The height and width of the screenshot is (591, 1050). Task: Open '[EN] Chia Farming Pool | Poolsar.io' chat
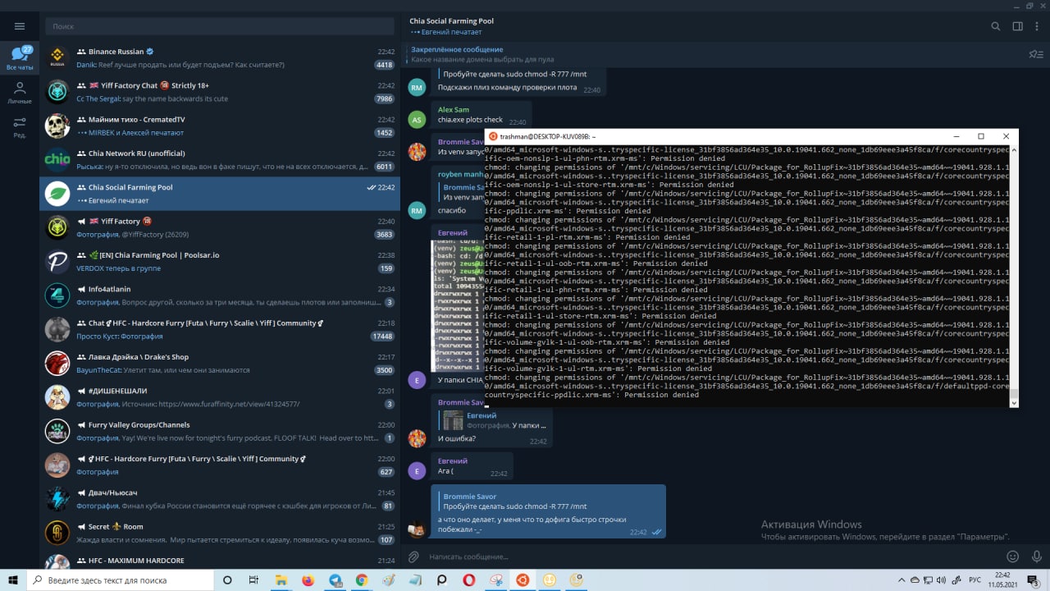[220, 261]
